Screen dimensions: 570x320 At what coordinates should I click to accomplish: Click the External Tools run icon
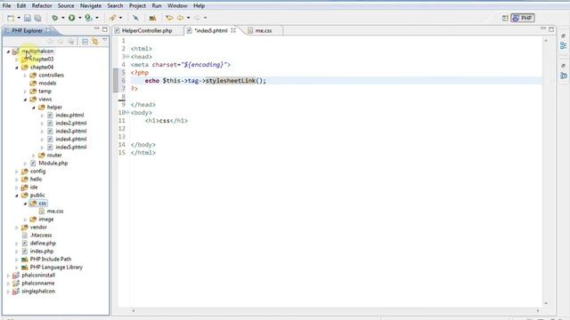pyautogui.click(x=88, y=18)
